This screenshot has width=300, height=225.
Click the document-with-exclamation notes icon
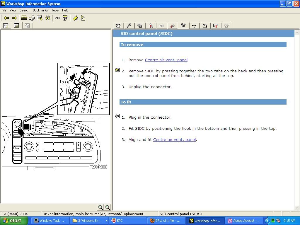coord(215,25)
